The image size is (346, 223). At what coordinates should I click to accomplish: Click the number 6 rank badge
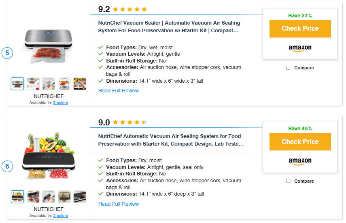[7, 166]
